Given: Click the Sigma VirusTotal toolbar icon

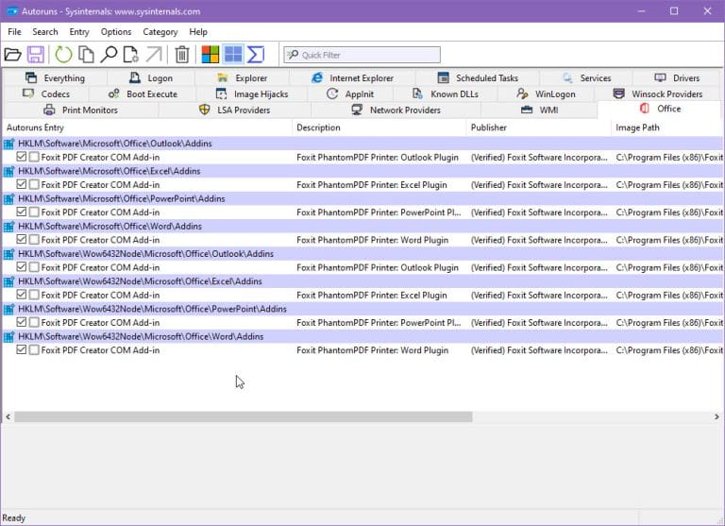Looking at the screenshot, I should 256,55.
